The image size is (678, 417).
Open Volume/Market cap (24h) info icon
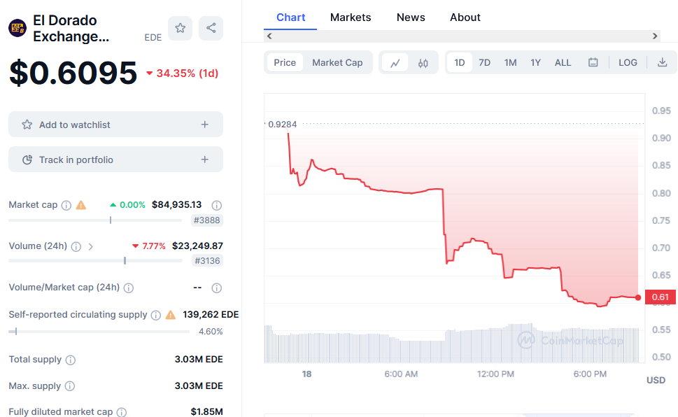129,288
